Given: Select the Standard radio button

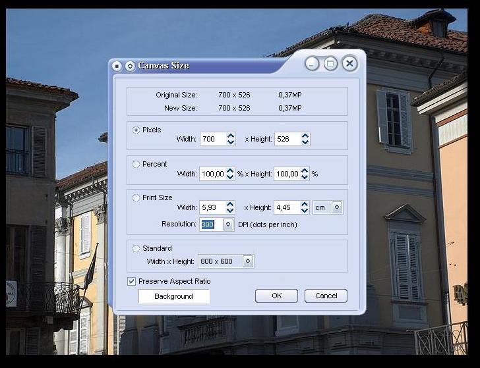Looking at the screenshot, I should click(136, 249).
